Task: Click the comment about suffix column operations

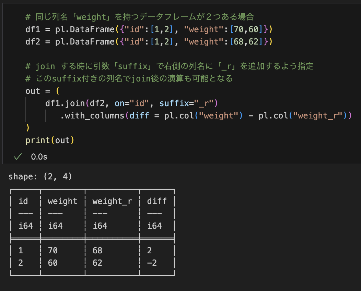Action: (x=129, y=79)
